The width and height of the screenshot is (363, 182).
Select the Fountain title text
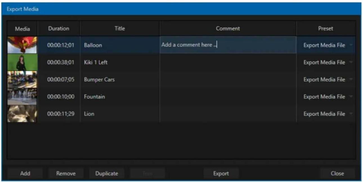click(x=95, y=96)
